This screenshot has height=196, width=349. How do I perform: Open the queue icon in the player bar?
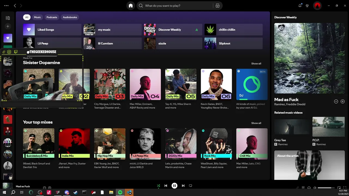303,188
